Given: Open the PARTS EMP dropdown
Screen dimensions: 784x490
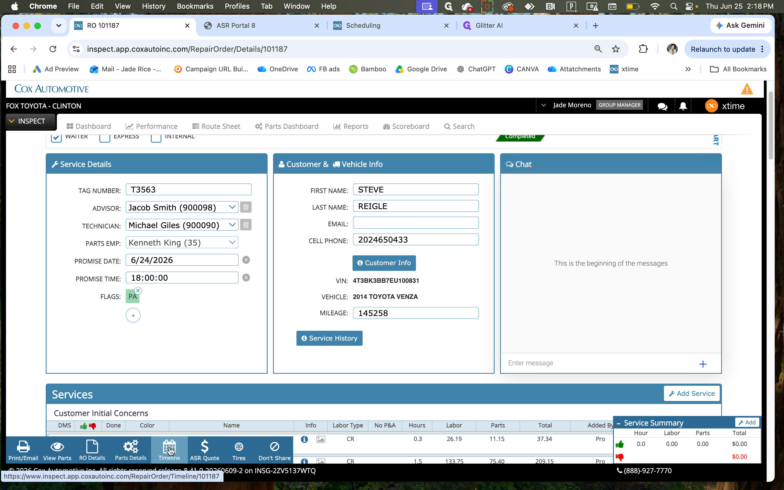Looking at the screenshot, I should [182, 242].
